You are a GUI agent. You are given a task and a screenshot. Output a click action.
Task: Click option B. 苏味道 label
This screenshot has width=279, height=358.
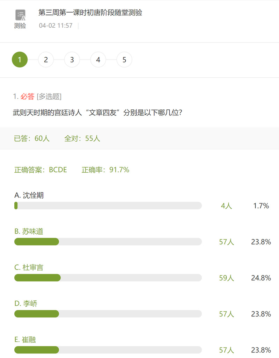pyautogui.click(x=29, y=231)
